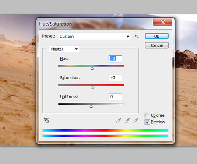Click the Hue/Saturation title bar text
Image resolution: width=197 pixels, height=164 pixels.
point(56,24)
